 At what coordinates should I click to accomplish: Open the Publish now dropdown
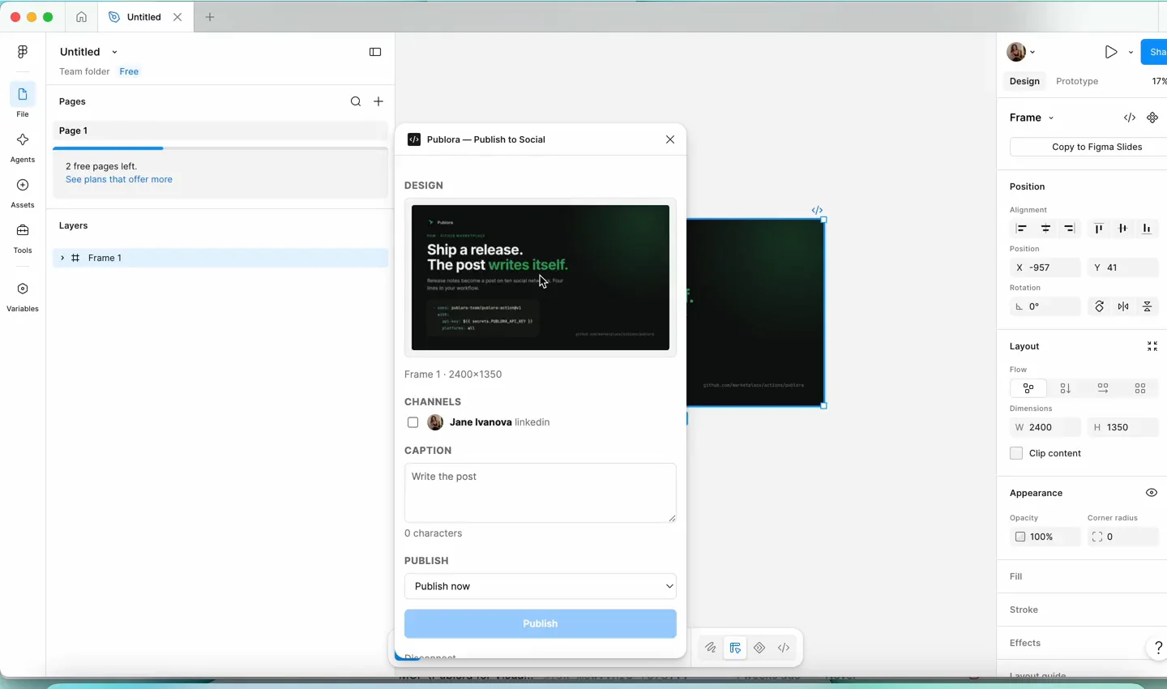pos(541,586)
